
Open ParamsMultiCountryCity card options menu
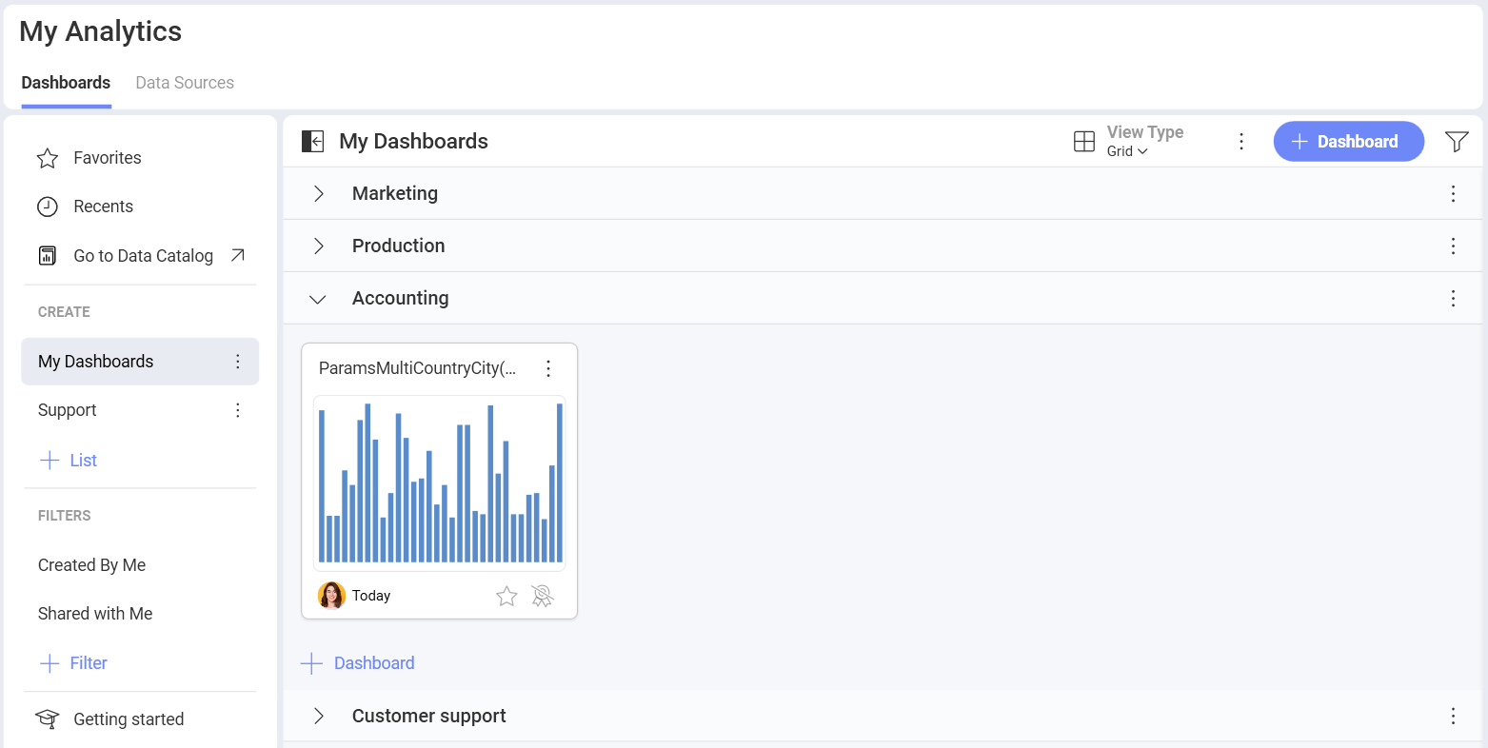point(548,368)
